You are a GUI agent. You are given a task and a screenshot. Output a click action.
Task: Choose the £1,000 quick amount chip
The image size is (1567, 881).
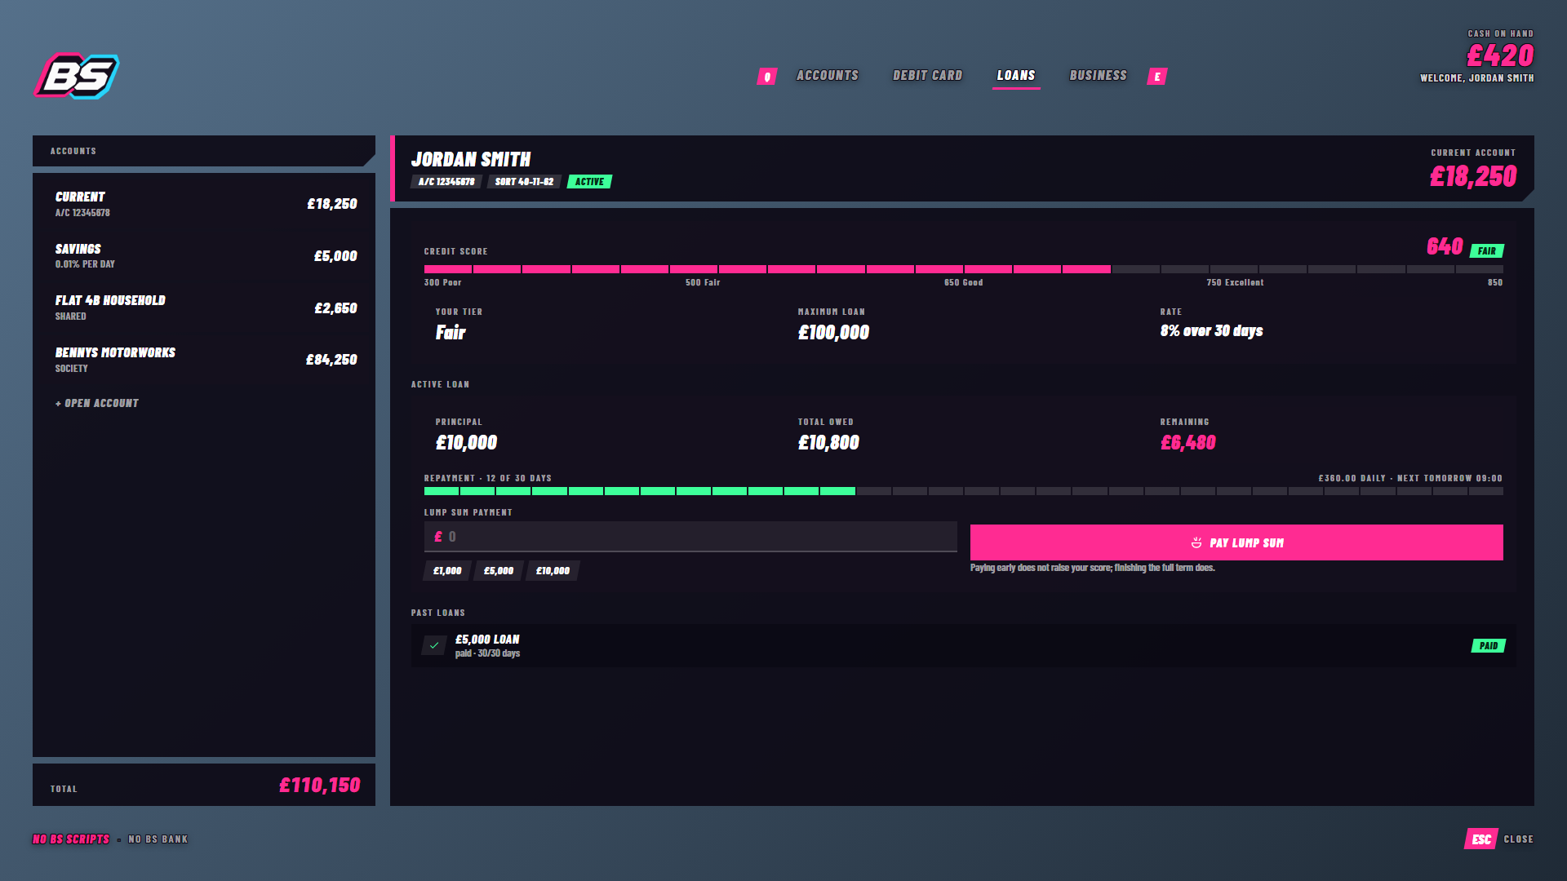447,571
